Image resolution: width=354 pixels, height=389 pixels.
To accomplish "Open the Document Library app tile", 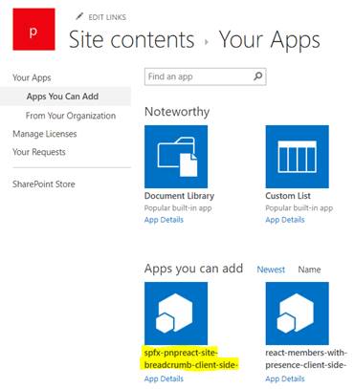I will pyautogui.click(x=176, y=157).
